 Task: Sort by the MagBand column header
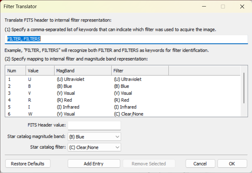83,71
